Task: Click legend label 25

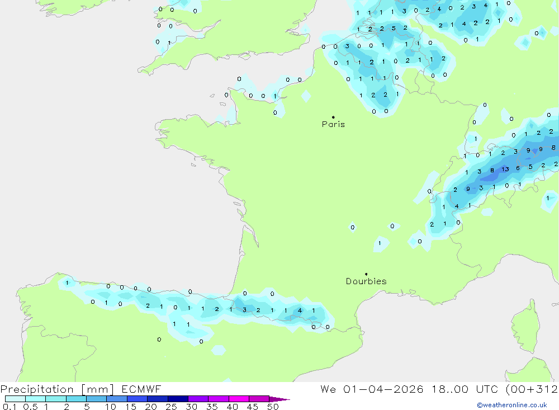Action: click(x=172, y=407)
